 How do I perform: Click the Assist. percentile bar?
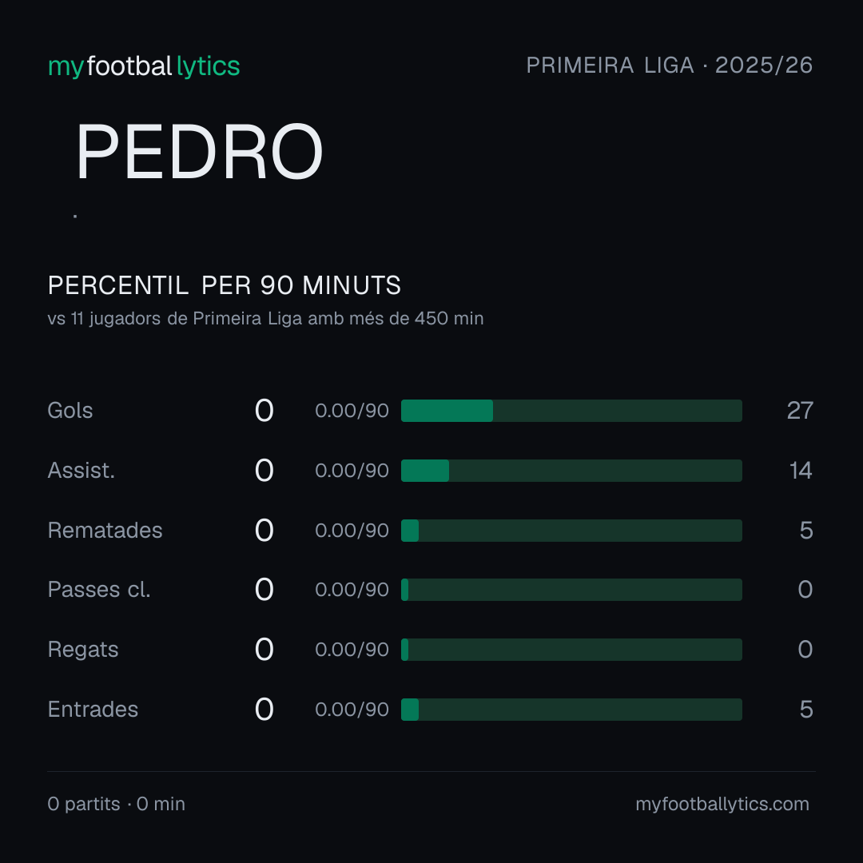pos(571,471)
